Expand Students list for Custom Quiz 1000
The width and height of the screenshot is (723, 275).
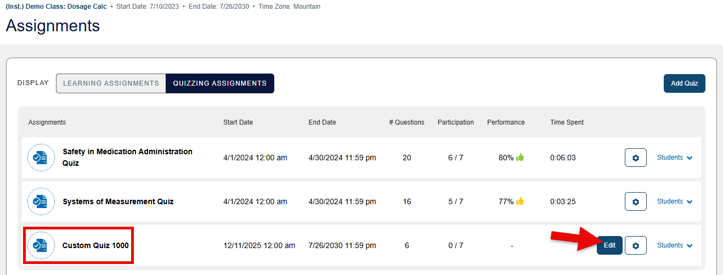(x=675, y=245)
